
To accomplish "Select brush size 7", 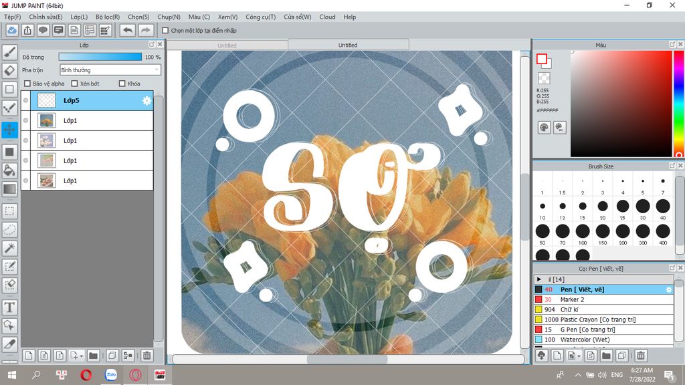I will [x=663, y=184].
